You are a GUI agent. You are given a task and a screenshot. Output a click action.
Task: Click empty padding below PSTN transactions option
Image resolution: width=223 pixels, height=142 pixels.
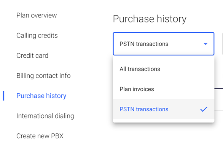coord(164,121)
